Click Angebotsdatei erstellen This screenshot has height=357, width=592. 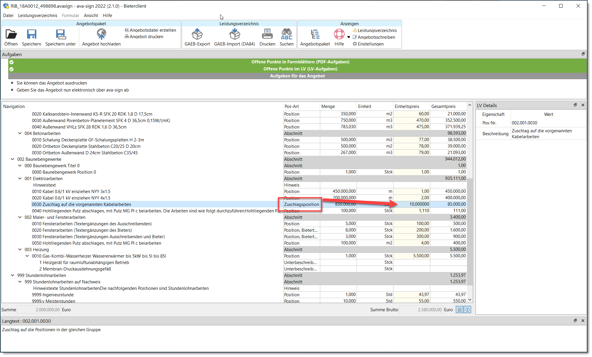pos(150,30)
